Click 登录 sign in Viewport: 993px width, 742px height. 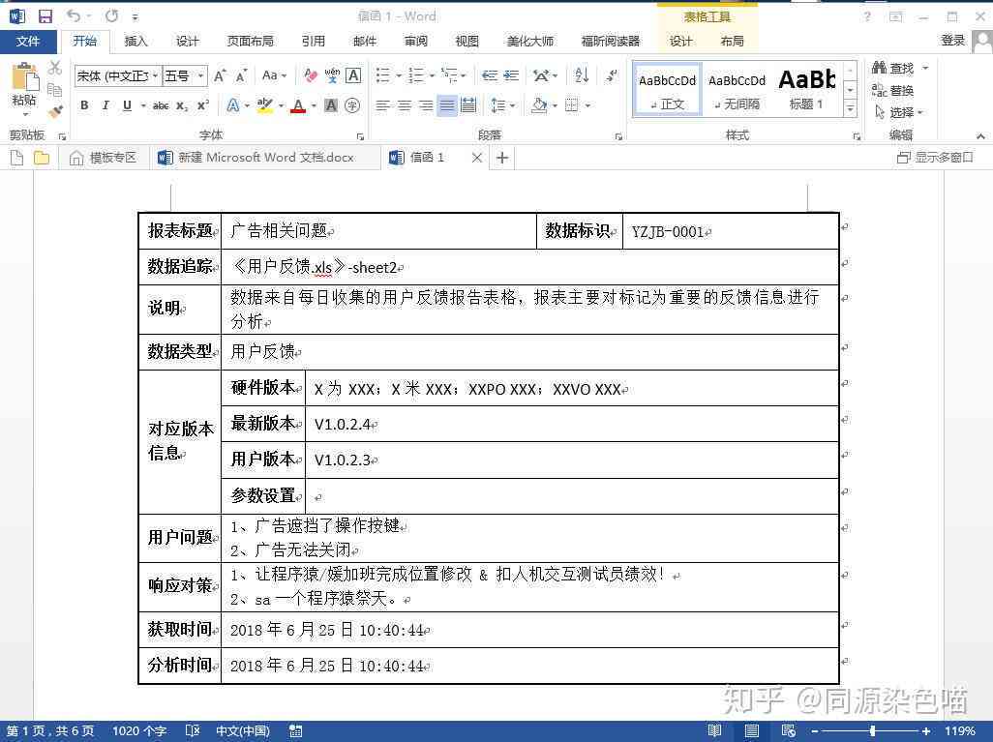click(952, 41)
